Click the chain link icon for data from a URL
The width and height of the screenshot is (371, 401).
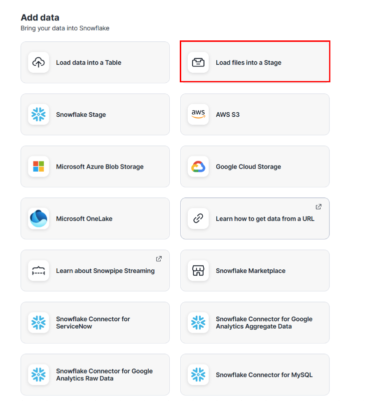(198, 218)
